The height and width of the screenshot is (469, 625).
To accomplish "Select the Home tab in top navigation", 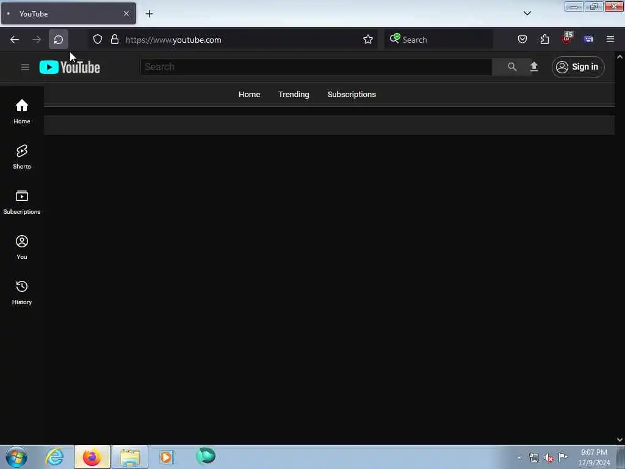I will click(250, 95).
